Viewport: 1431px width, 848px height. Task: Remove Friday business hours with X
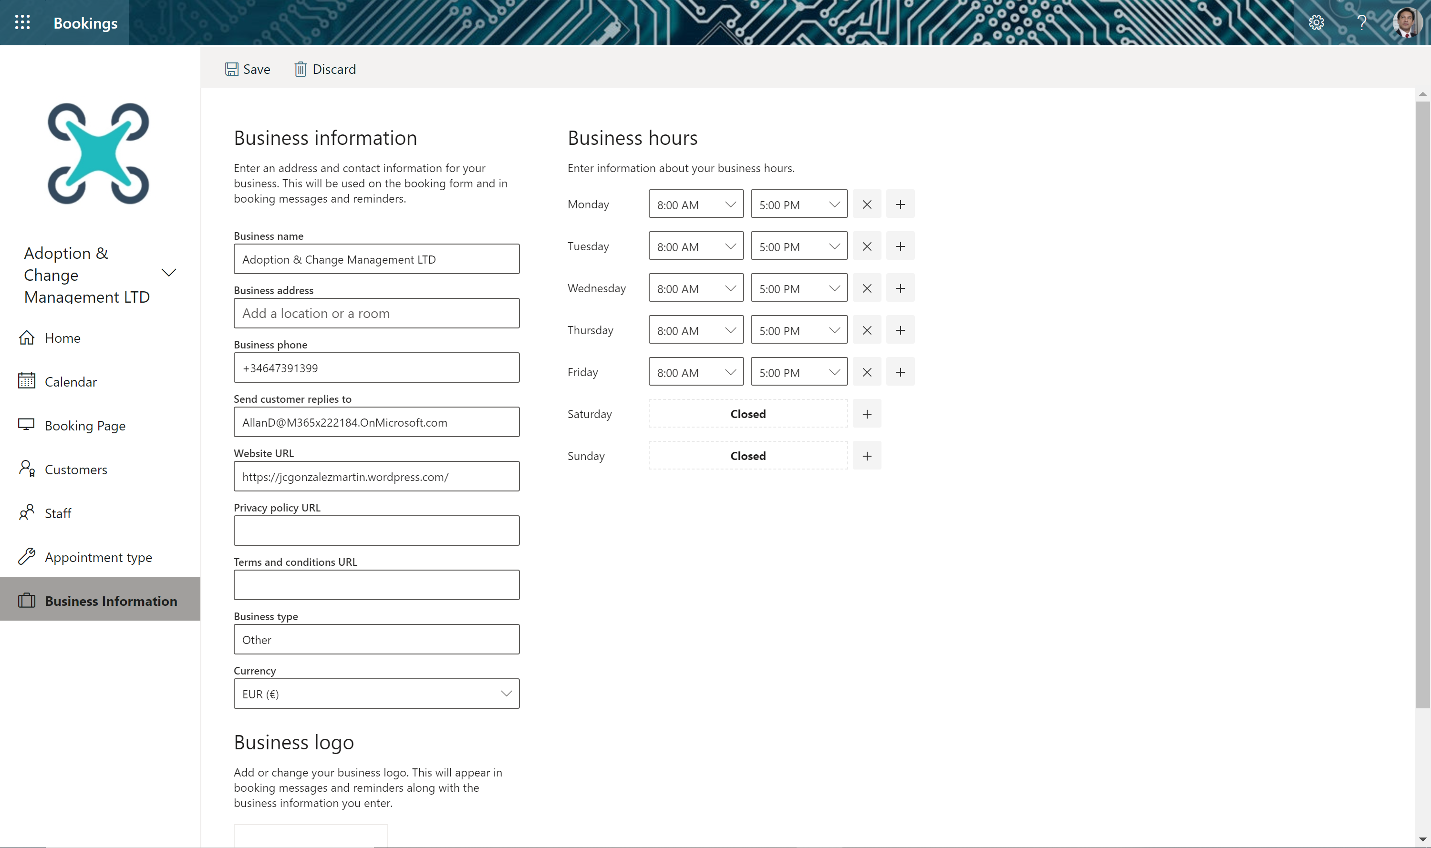[x=867, y=373]
